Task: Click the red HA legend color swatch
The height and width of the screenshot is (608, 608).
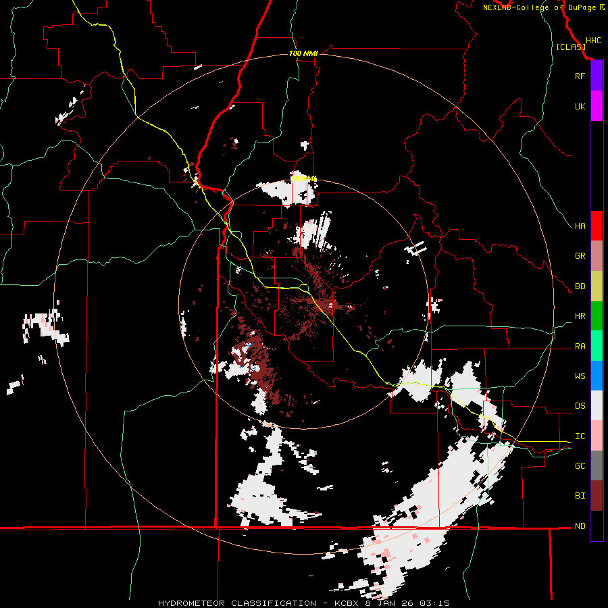Action: [x=597, y=226]
